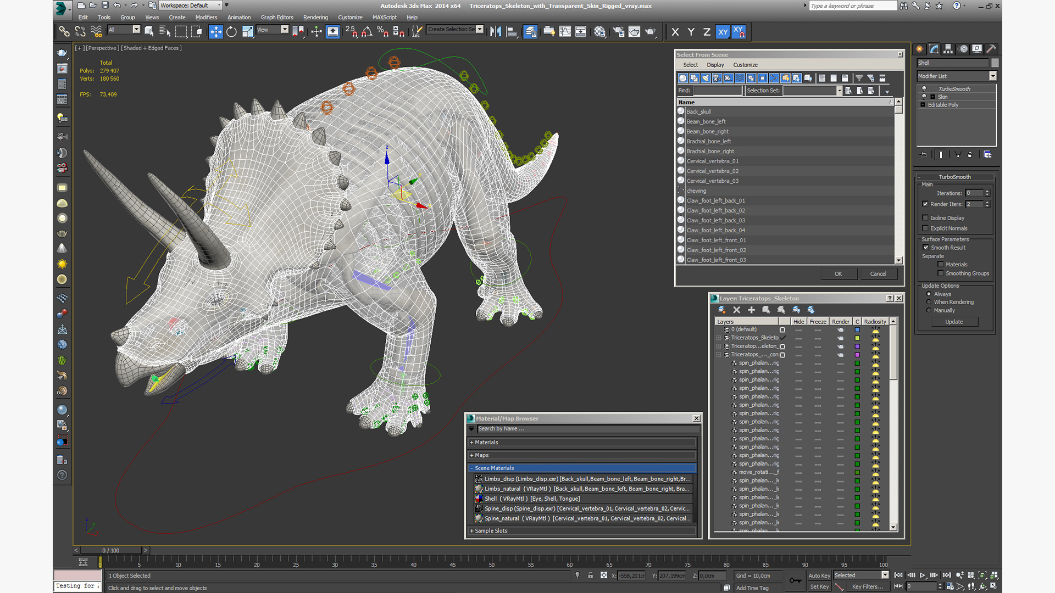The image size is (1055, 593).
Task: Toggle the selection lock icon
Action: (x=590, y=575)
